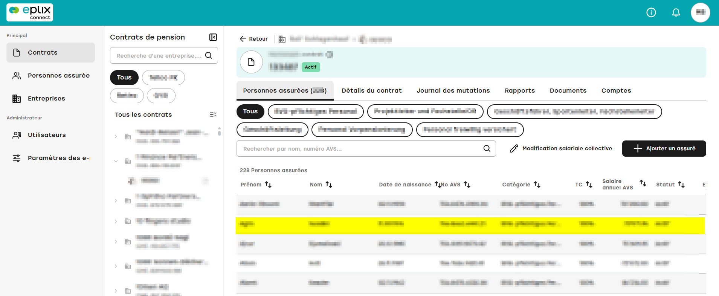
Task: Open Paramètres des e- sidebar item
Action: [x=50, y=158]
